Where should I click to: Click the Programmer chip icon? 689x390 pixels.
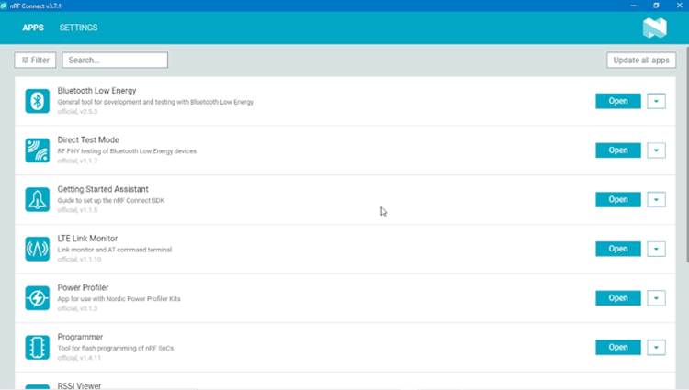tap(38, 348)
